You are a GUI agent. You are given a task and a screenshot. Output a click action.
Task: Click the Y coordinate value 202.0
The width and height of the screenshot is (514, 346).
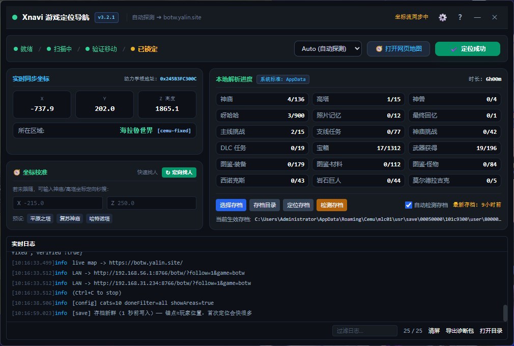104,109
